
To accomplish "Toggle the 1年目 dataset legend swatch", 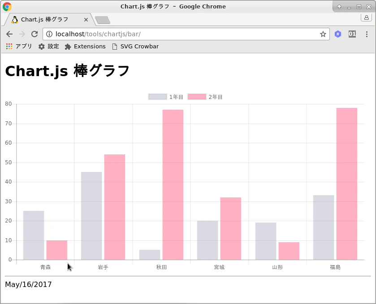I will [158, 97].
